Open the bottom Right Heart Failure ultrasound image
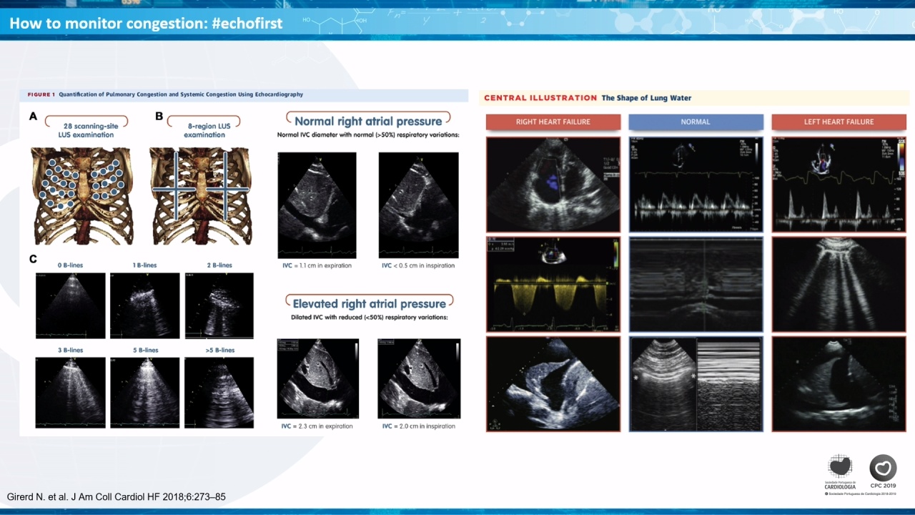This screenshot has width=915, height=515. point(553,384)
